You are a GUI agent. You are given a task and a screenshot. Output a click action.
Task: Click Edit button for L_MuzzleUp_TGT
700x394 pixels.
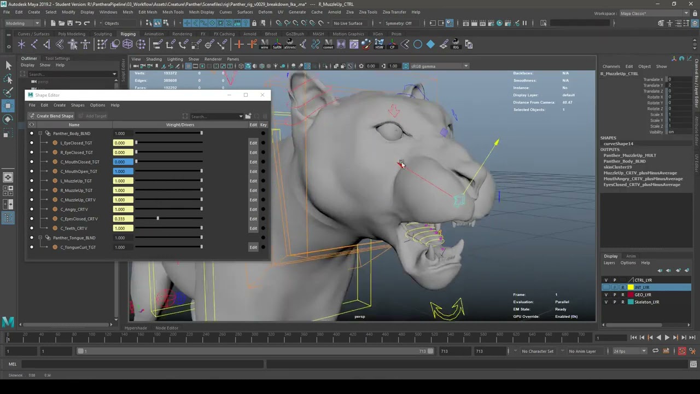point(253,181)
